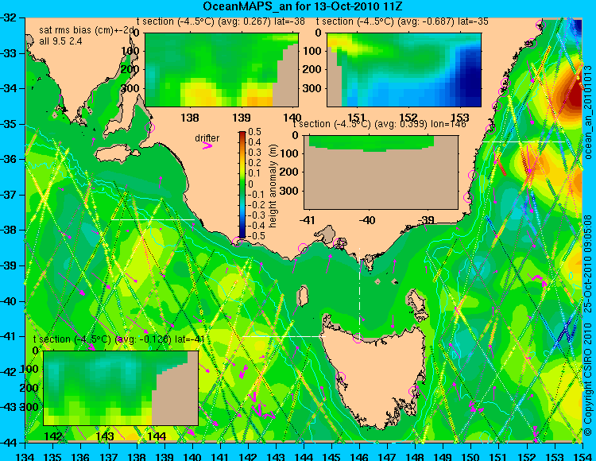Viewport: 596px width, 461px height.
Task: Click the 142 label under the lat=-41 inset
Action: point(53,436)
